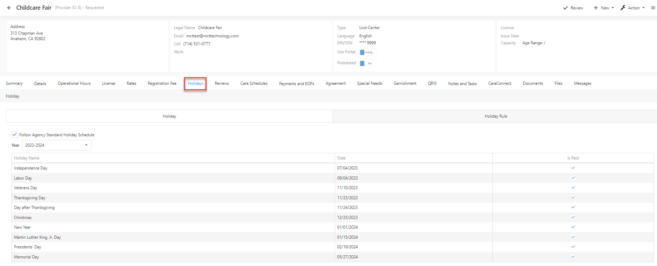The image size is (657, 266).
Task: Click the Holiday Name column header
Action: click(x=27, y=158)
